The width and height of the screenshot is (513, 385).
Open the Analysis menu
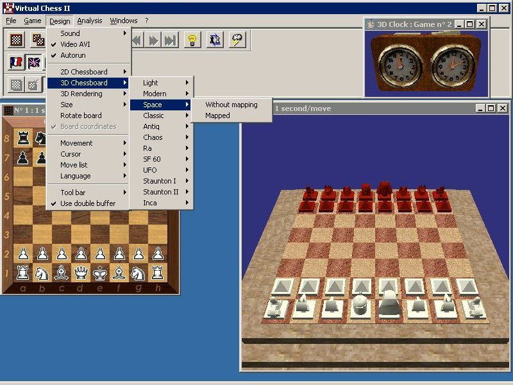90,21
